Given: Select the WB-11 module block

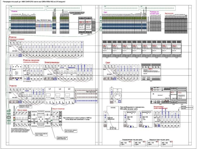Looking at the screenshot, I should pyautogui.click(x=88, y=26).
